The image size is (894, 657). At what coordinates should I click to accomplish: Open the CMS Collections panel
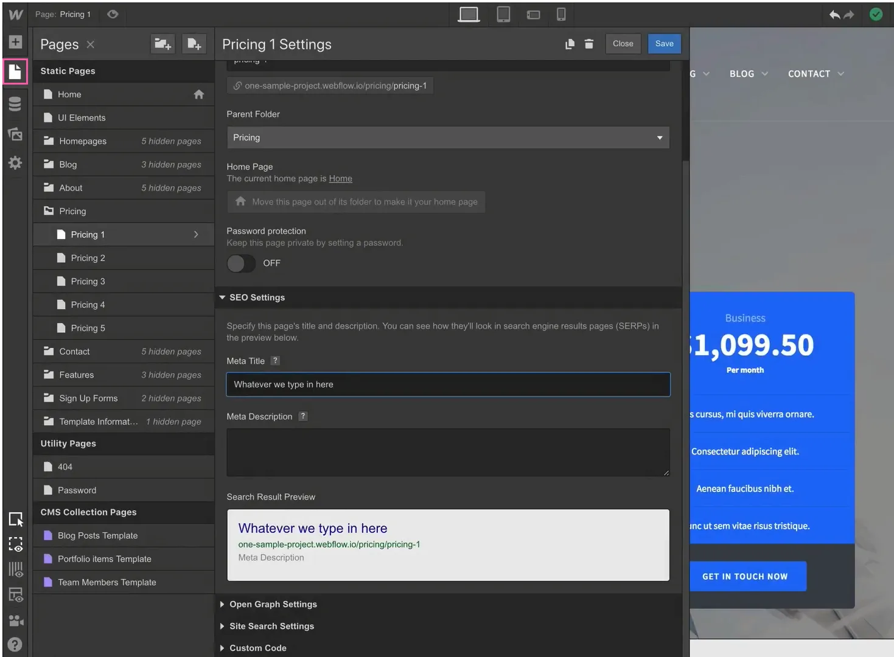click(x=15, y=104)
